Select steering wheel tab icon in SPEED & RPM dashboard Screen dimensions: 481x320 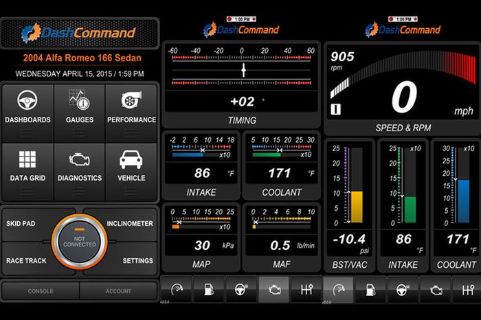(403, 289)
